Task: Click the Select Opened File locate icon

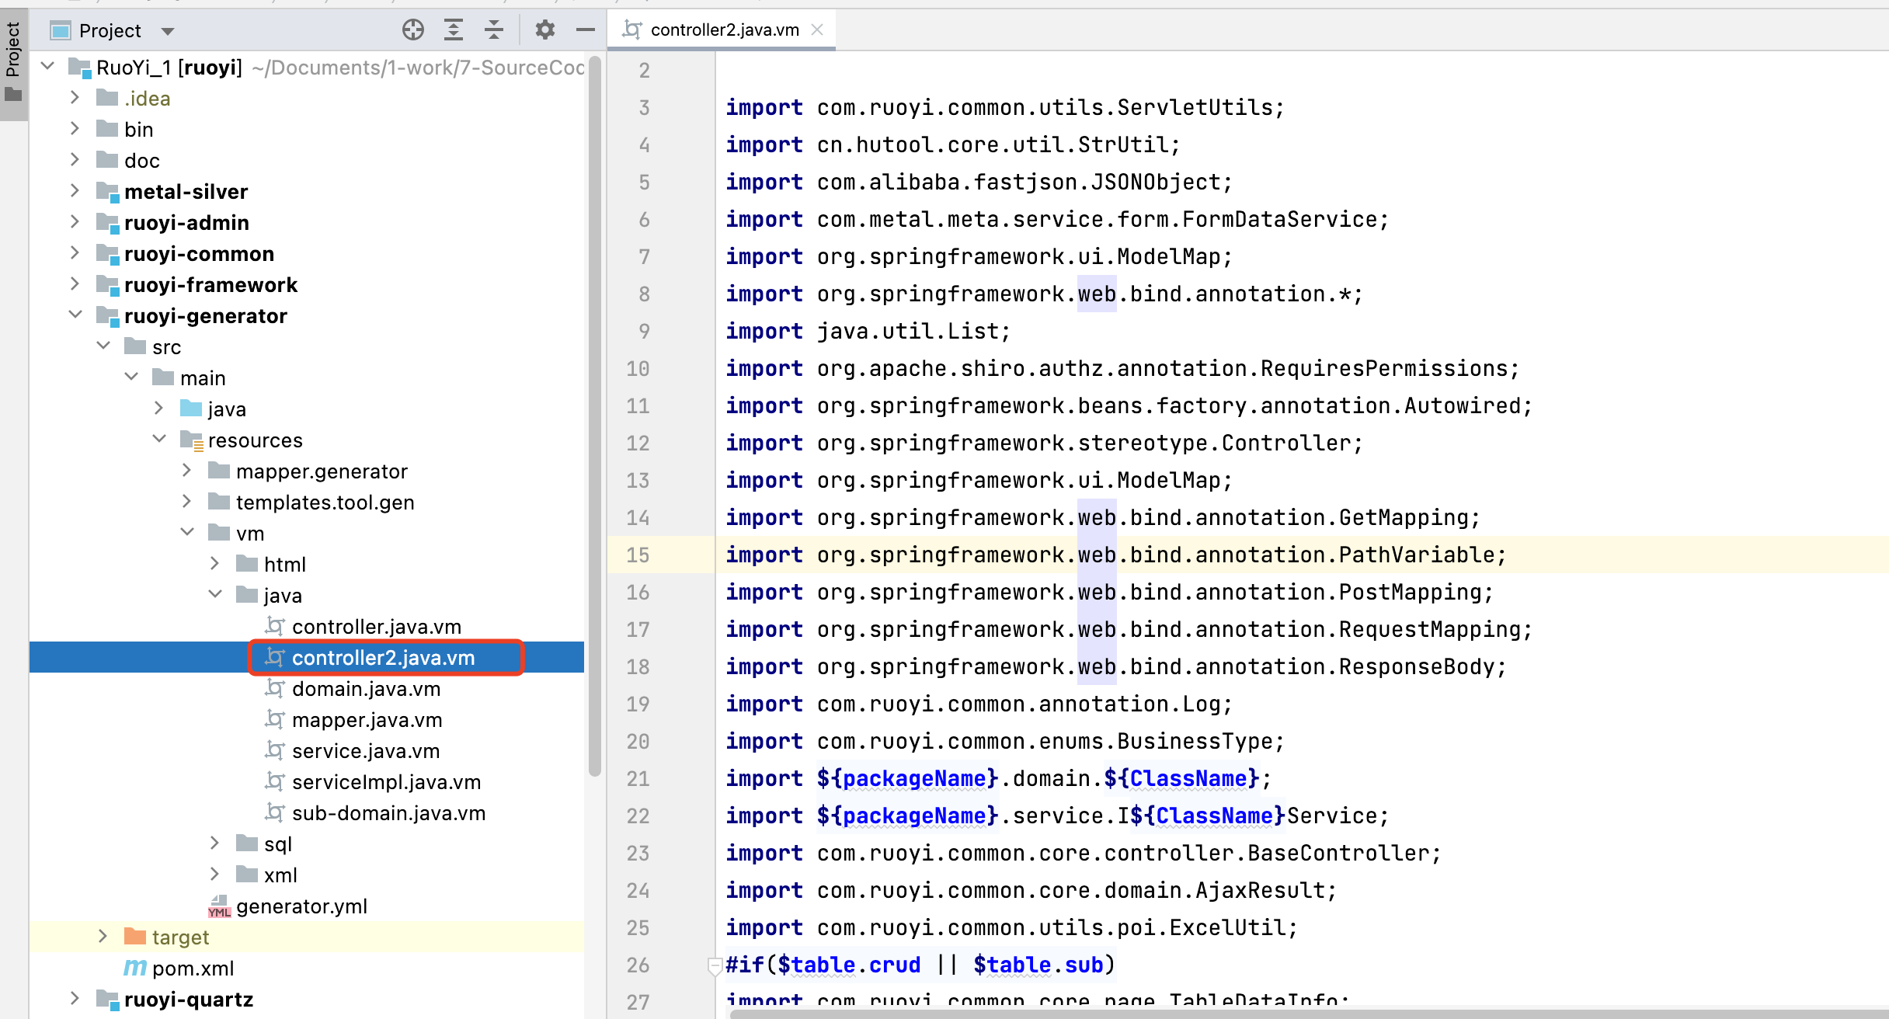Action: pyautogui.click(x=413, y=30)
